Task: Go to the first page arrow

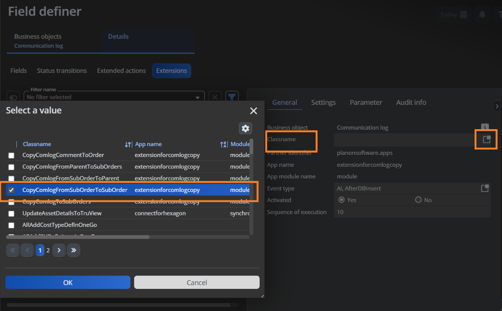Action: click(12, 250)
